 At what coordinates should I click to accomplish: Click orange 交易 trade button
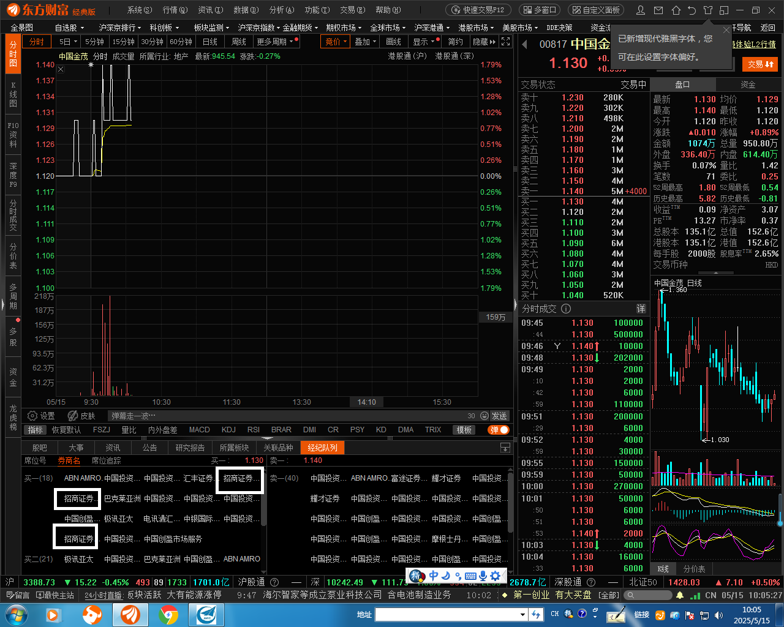[x=761, y=64]
